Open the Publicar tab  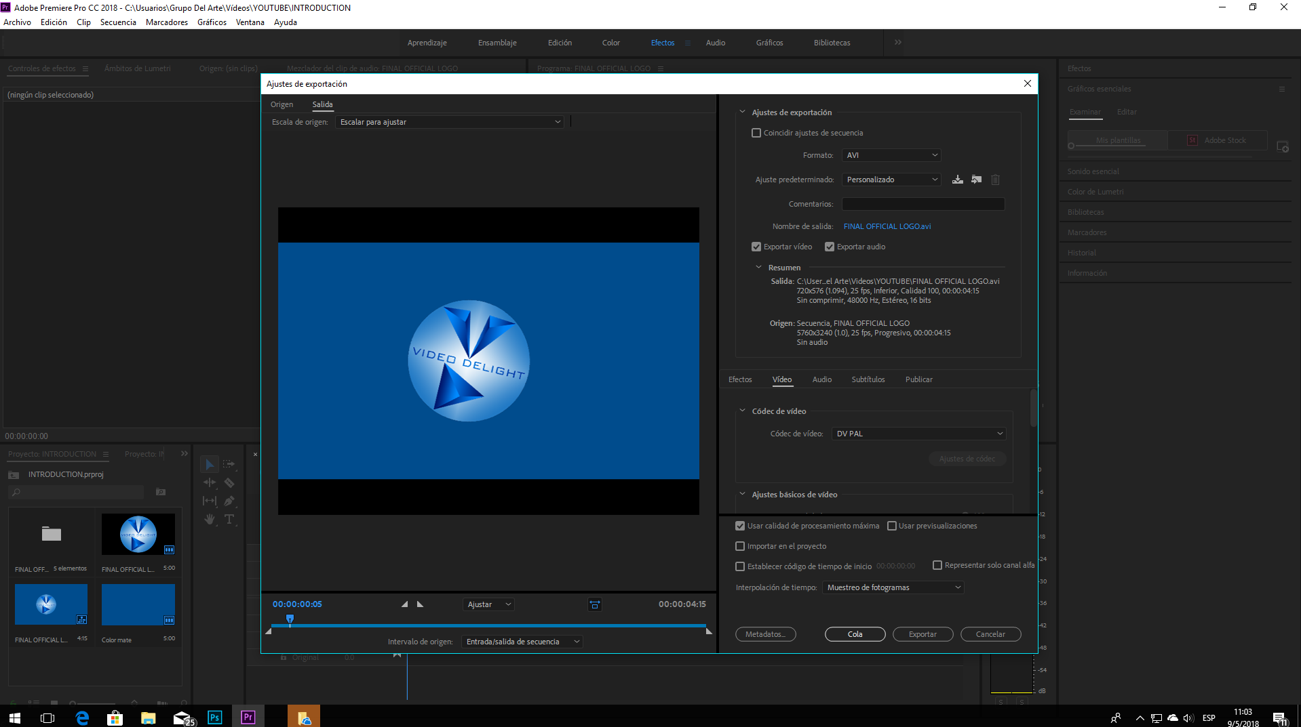tap(919, 379)
